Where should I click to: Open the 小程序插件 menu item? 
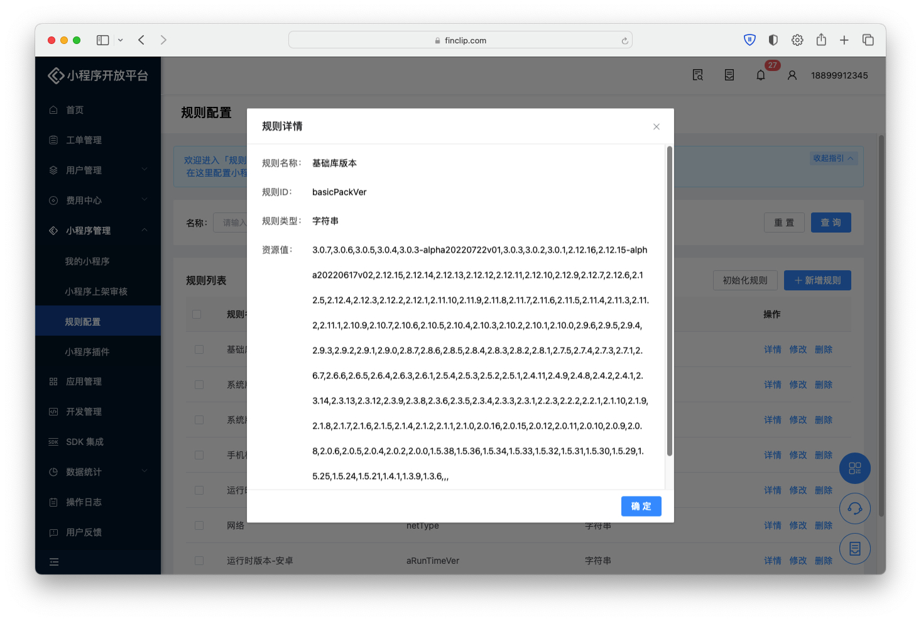(x=87, y=352)
